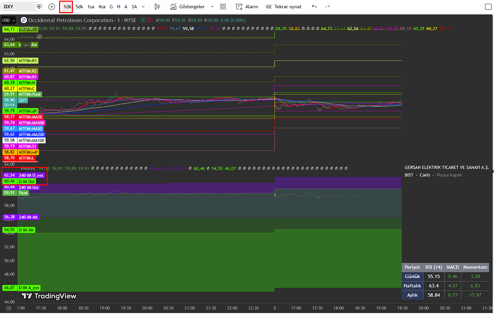
Task: Click the MTFIM:MA500 price label
Action: [x=31, y=123]
